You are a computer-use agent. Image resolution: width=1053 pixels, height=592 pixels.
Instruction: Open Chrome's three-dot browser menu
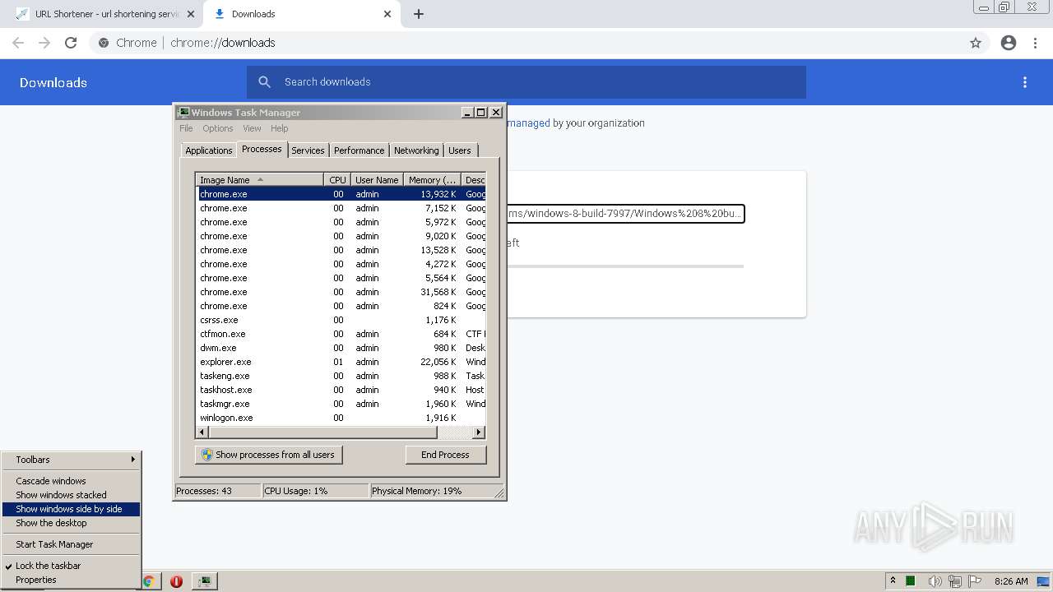(1035, 43)
